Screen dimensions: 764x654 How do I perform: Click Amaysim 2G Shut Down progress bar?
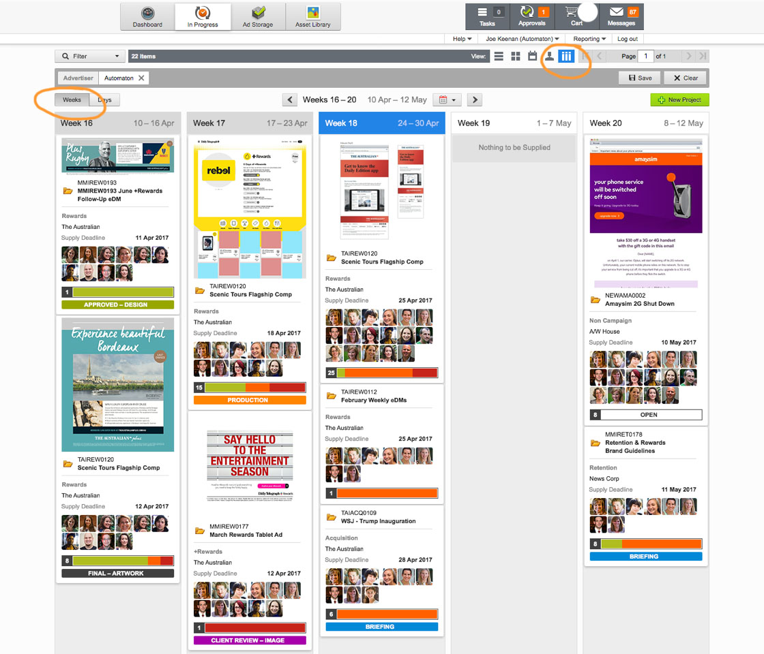point(645,414)
